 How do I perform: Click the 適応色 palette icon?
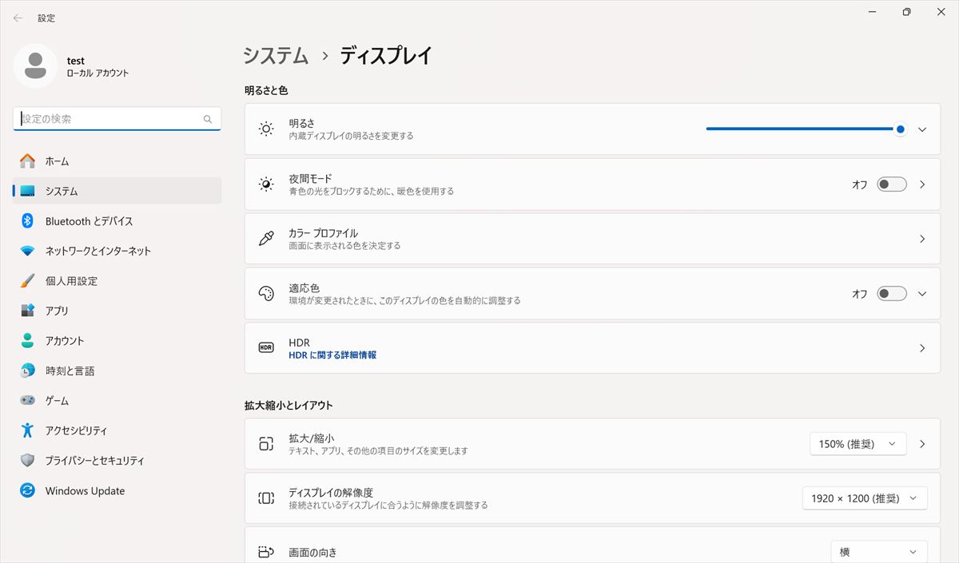click(x=266, y=294)
